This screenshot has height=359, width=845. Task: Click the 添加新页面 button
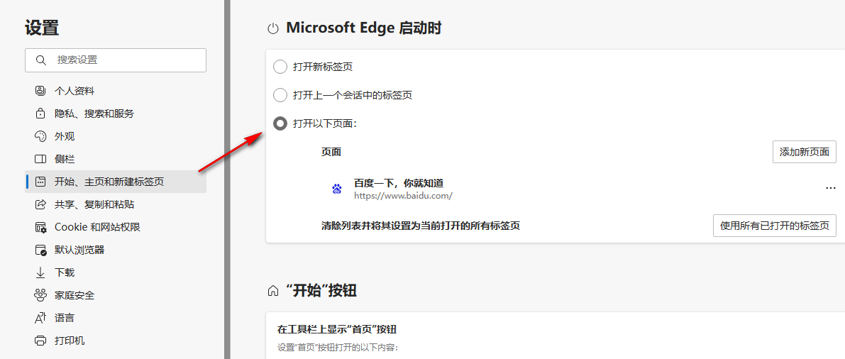click(804, 152)
